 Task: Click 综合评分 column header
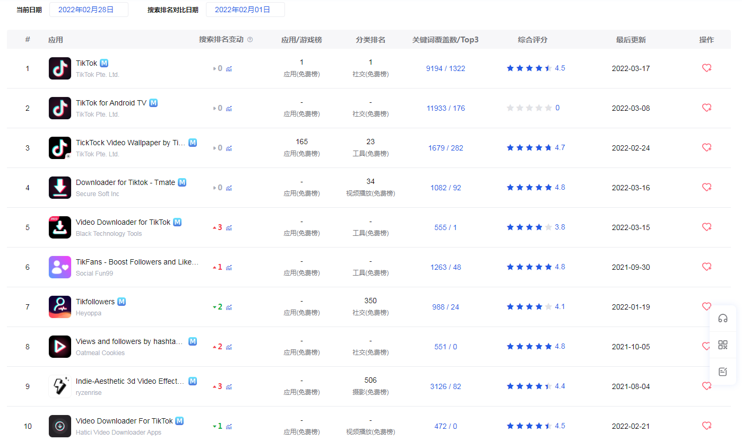[x=532, y=40]
